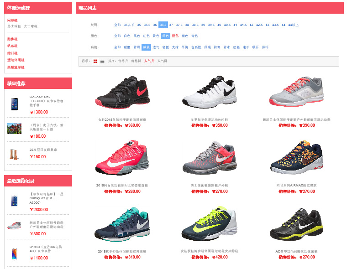Select 全部 in the 功能 row

(x=117, y=47)
